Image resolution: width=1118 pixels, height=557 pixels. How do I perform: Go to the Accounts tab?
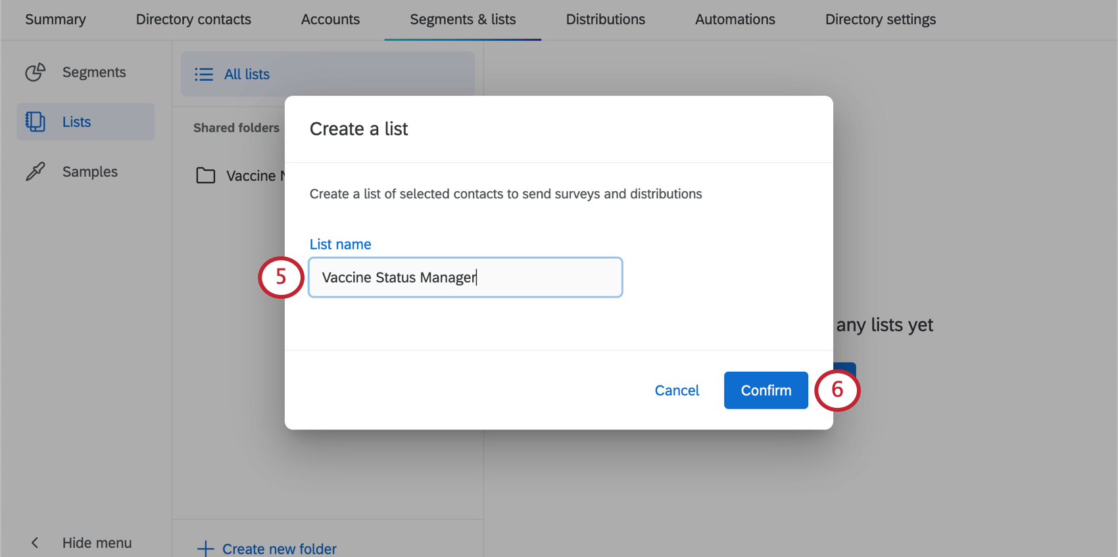(330, 20)
